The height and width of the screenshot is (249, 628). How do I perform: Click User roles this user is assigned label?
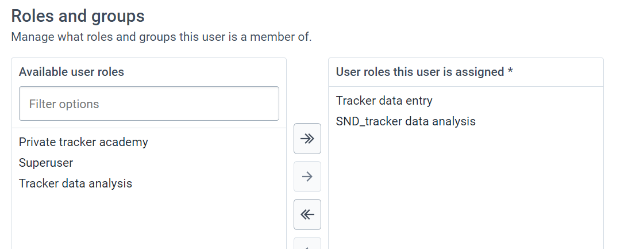pyautogui.click(x=420, y=72)
